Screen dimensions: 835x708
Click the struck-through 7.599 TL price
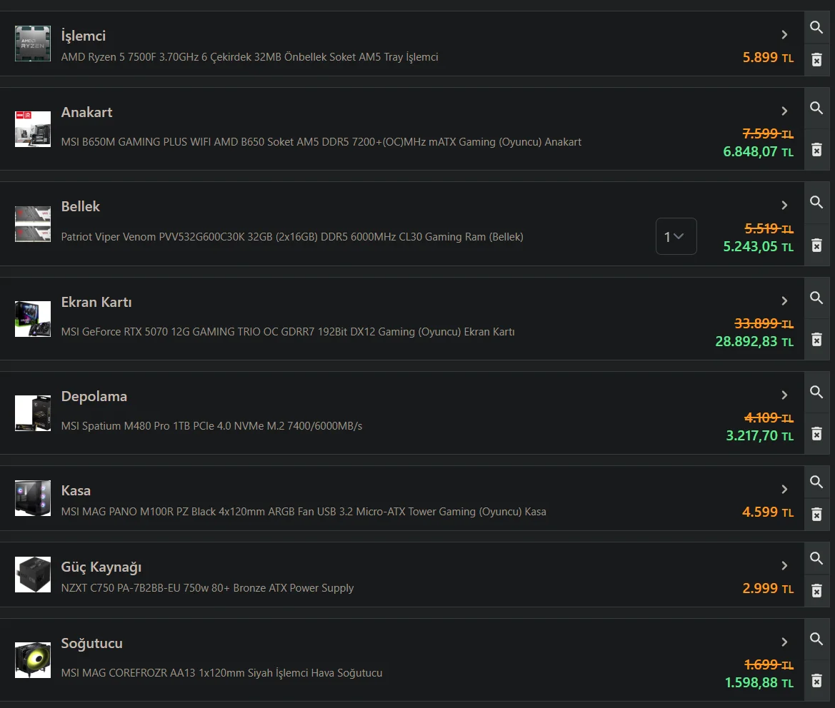[x=769, y=133]
